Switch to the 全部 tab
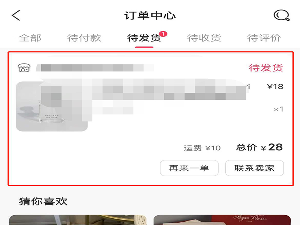 [x=30, y=38]
